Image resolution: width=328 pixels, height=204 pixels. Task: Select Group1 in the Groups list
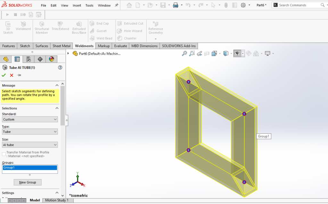point(29,167)
